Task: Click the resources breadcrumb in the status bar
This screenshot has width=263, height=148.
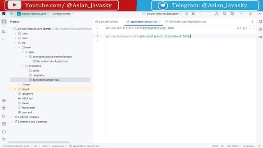Action: pyautogui.click(x=58, y=146)
